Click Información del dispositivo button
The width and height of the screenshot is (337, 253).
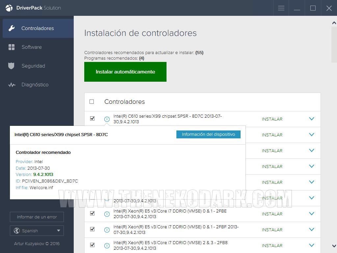[x=208, y=134]
